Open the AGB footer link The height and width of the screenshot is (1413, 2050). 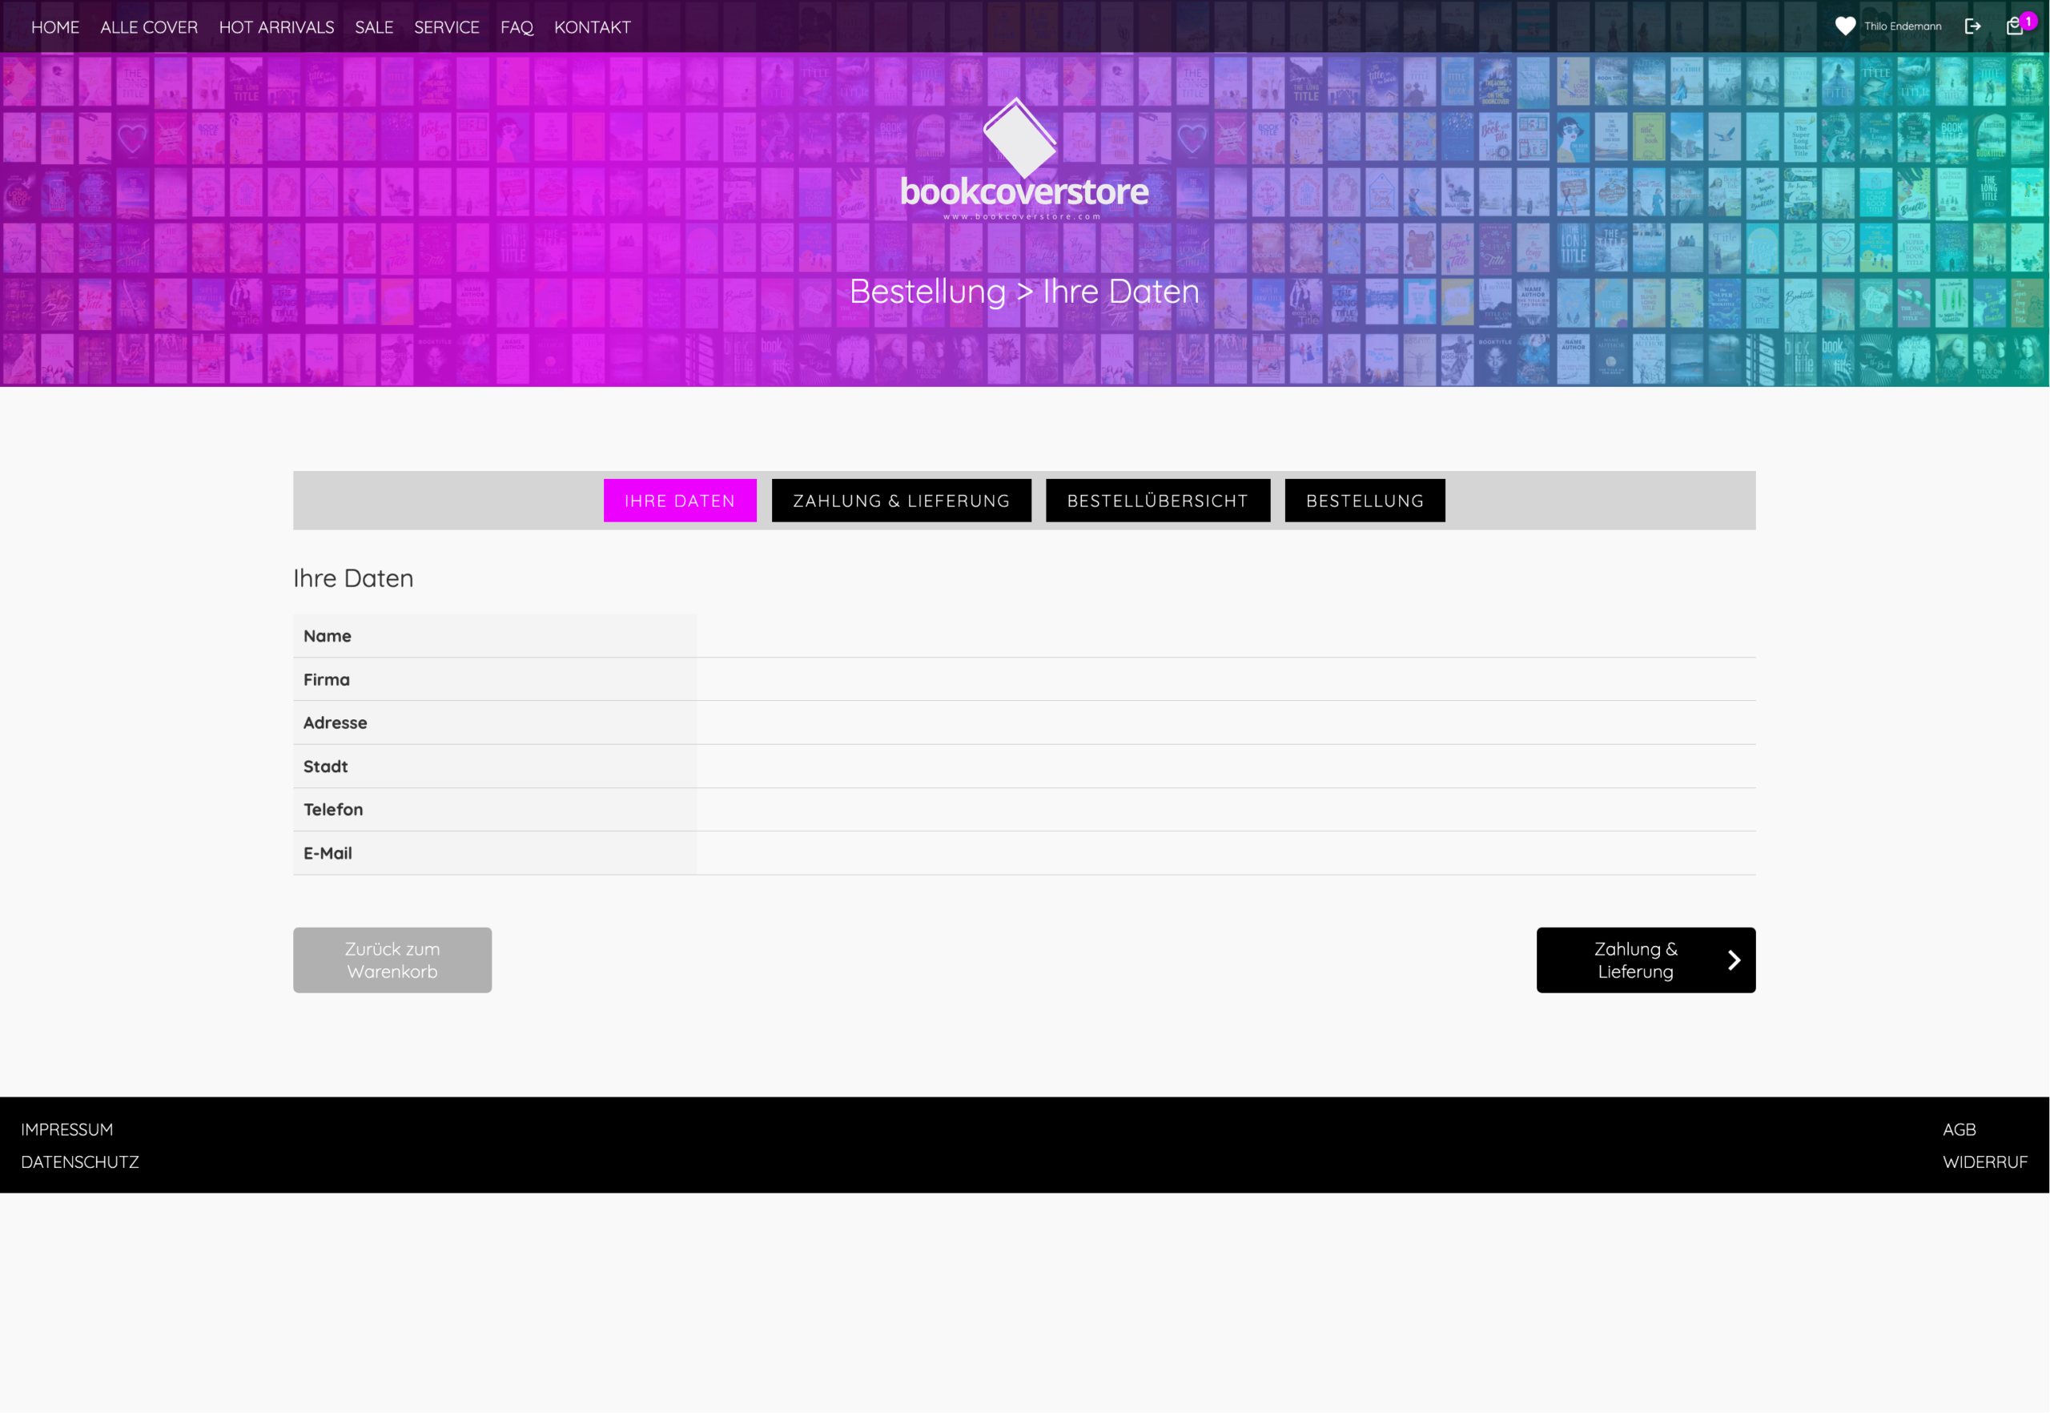[x=1959, y=1129]
